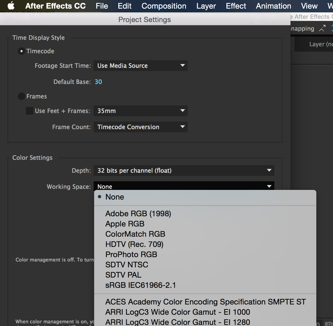The height and width of the screenshot is (326, 333).
Task: Open the After Effects CC application menu
Action: tap(55, 6)
